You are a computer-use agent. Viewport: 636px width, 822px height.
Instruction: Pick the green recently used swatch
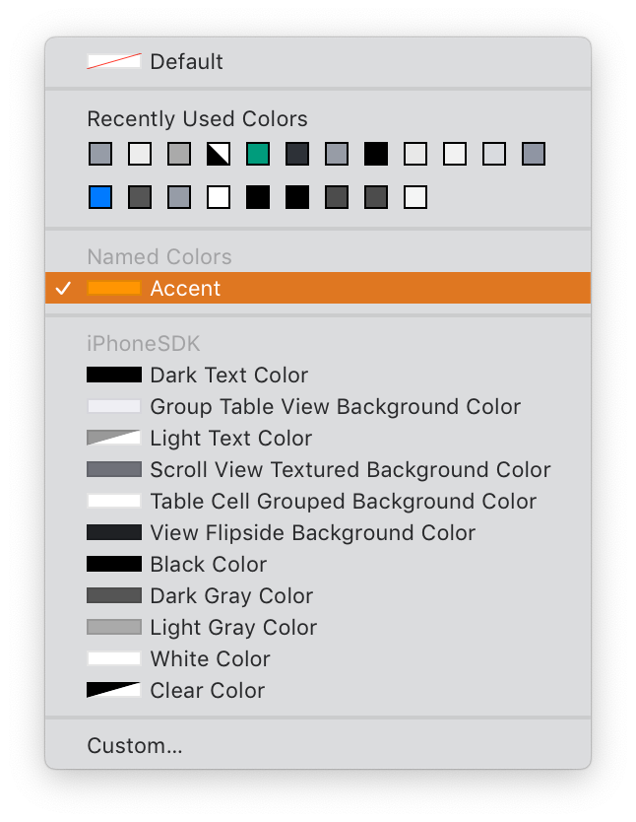(258, 154)
